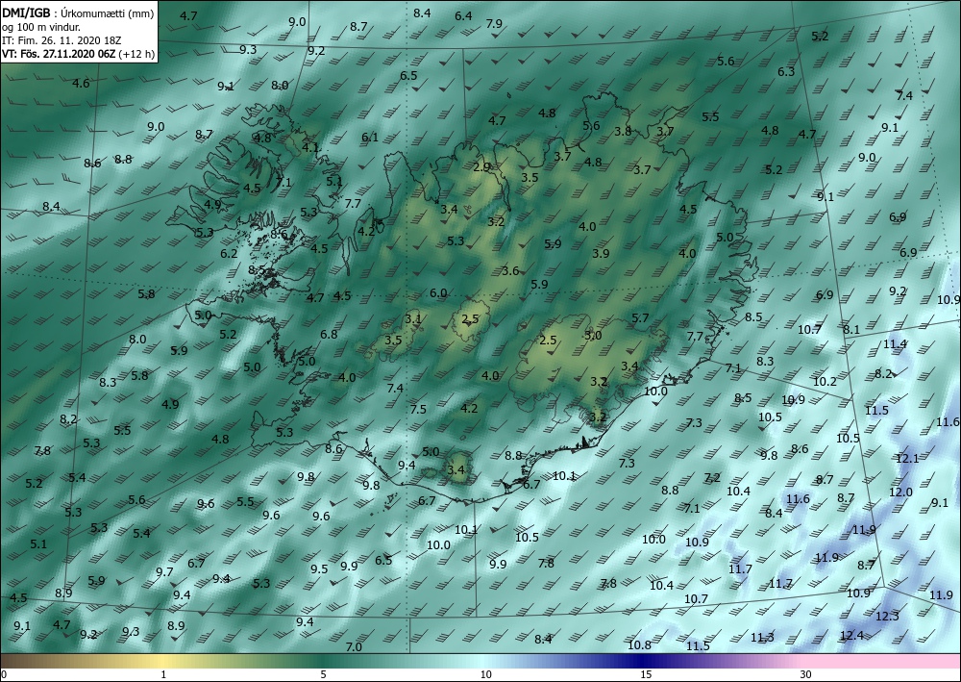Click the map value '3.9'
Viewport: 961px width, 682px height.
[x=602, y=253]
